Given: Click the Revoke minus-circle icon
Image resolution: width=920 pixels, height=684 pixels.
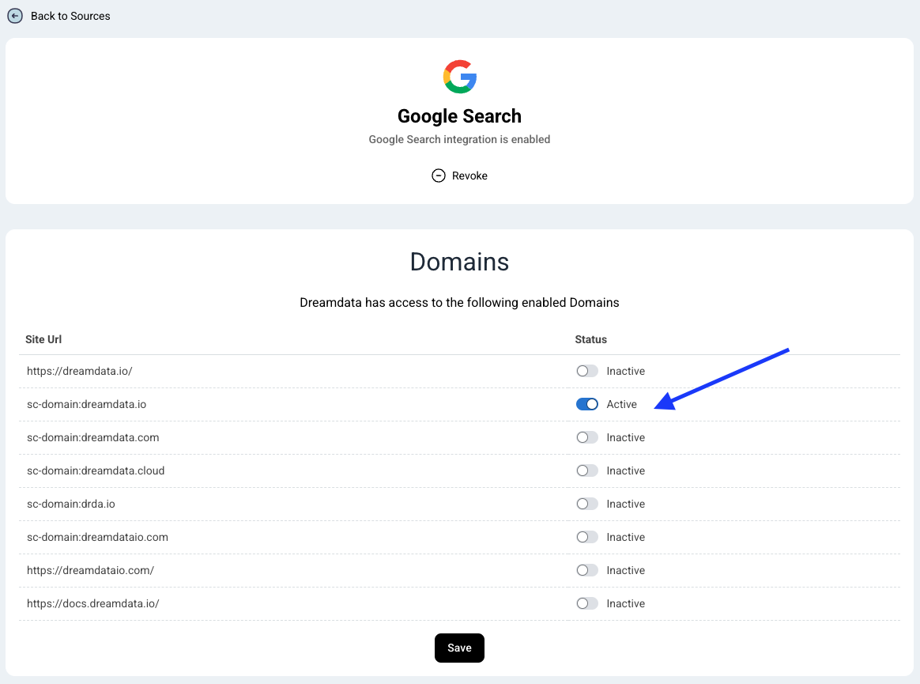Looking at the screenshot, I should pyautogui.click(x=439, y=176).
